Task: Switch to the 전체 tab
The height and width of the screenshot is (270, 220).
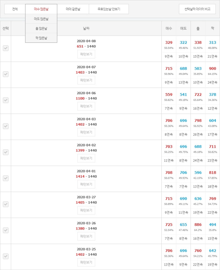Action: (15, 9)
